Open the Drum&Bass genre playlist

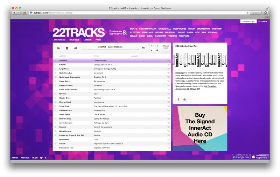pyautogui.click(x=203, y=29)
